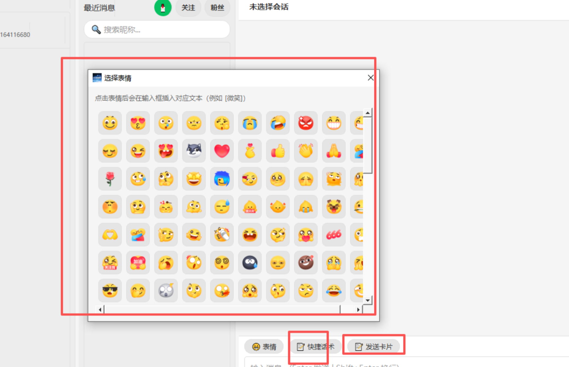Switch to the 关注 tab
The height and width of the screenshot is (367, 569).
point(188,8)
